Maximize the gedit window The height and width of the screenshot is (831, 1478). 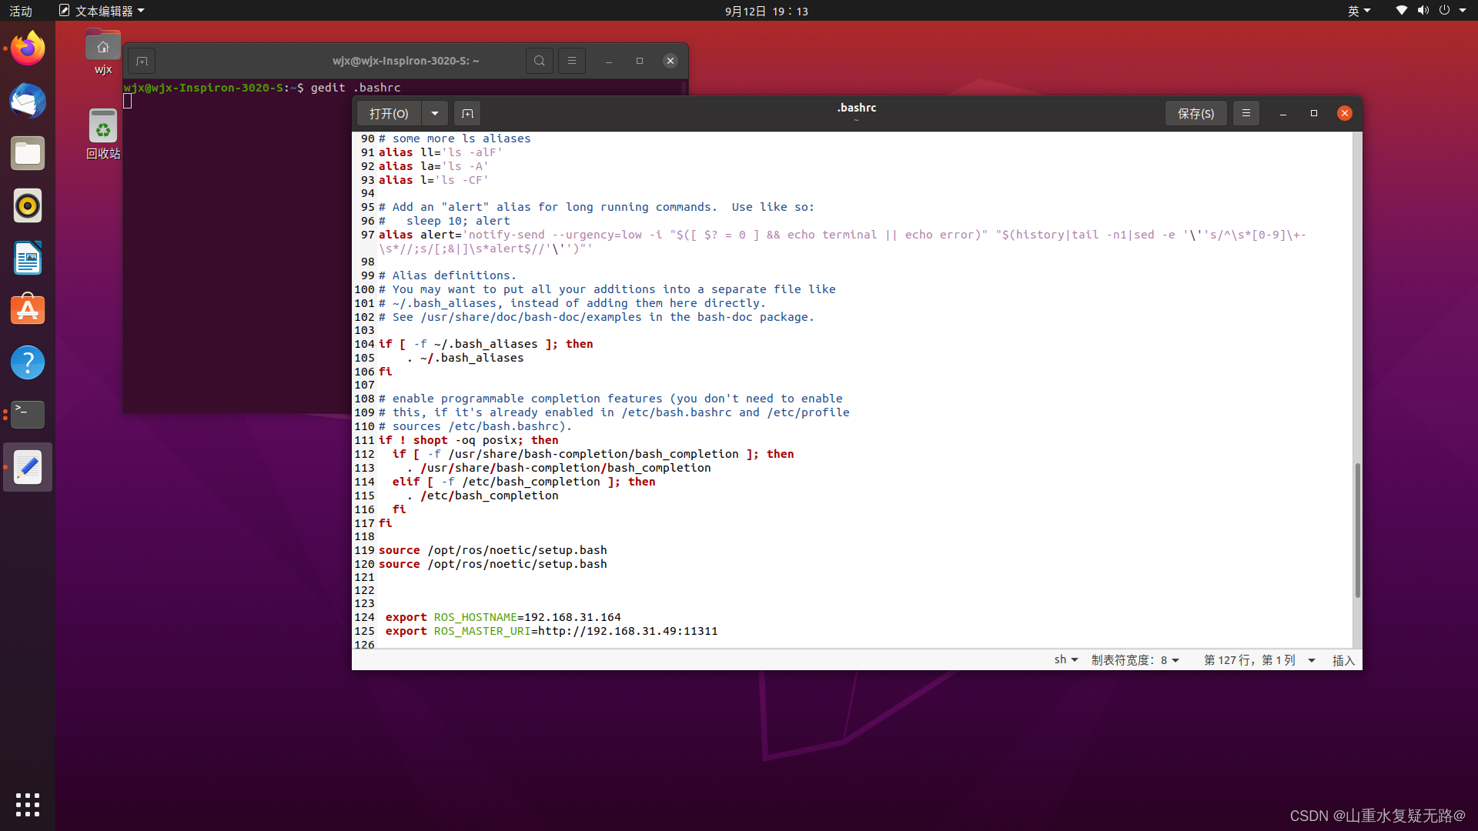click(1314, 113)
